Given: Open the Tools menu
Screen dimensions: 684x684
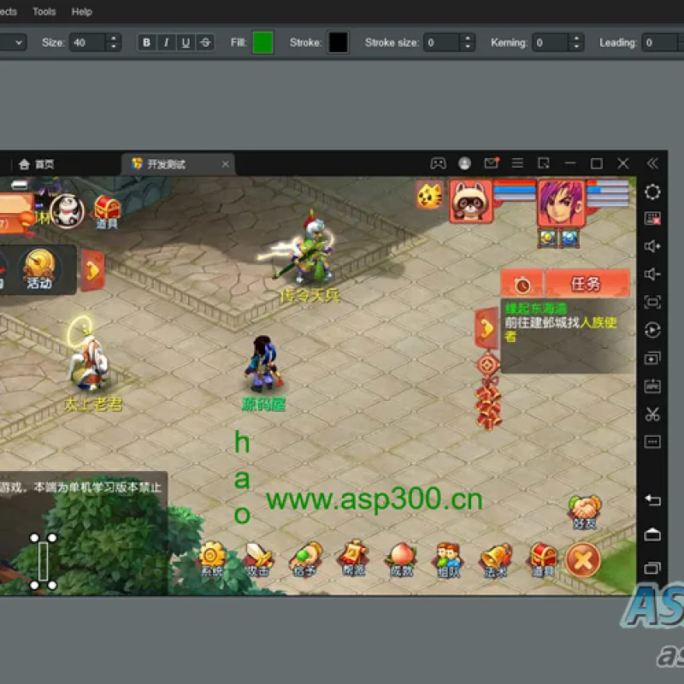Looking at the screenshot, I should tap(44, 12).
